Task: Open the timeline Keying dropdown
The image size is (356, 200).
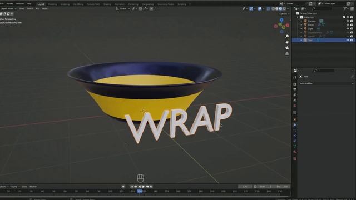Action: [x=15, y=187]
